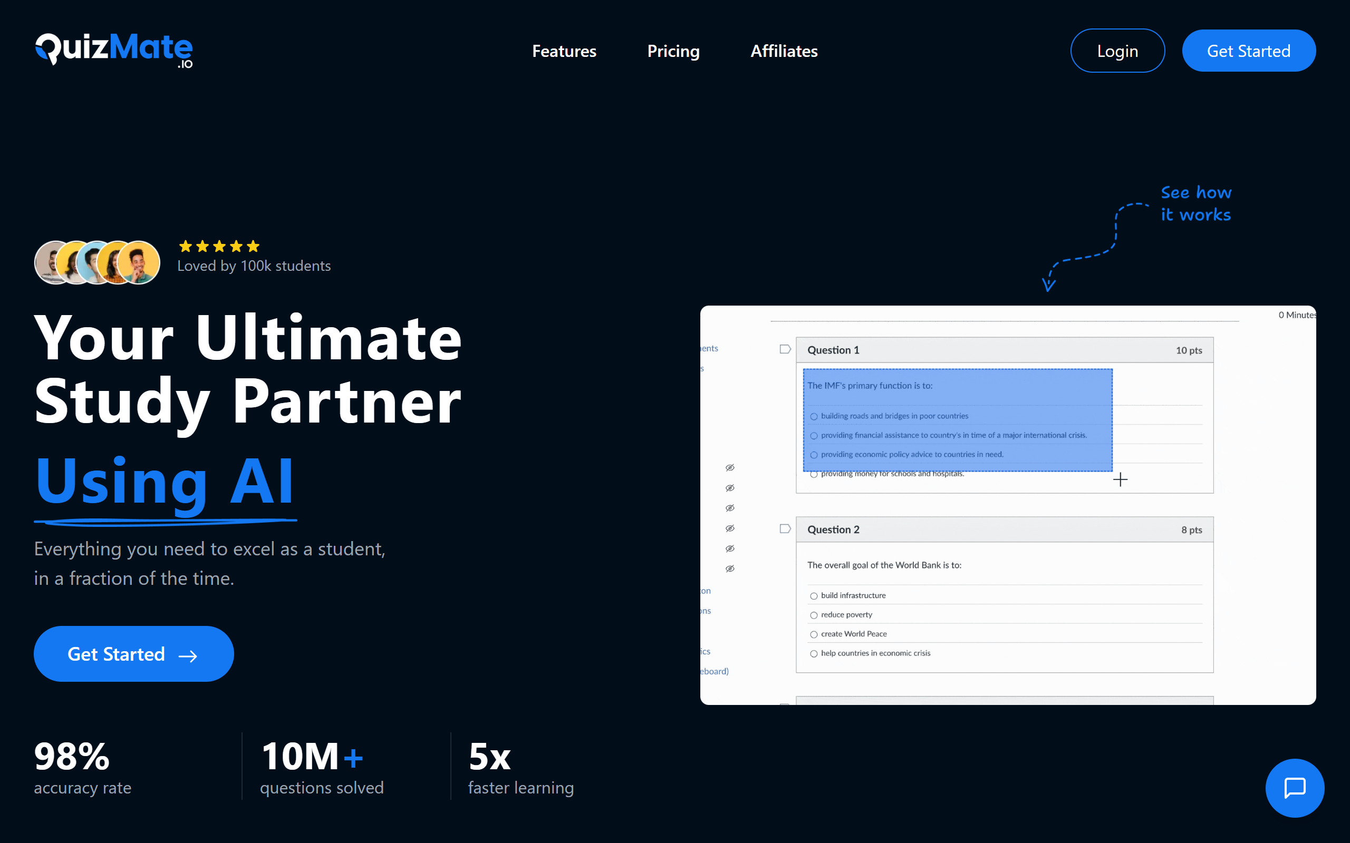Select 'providing economic policy advice' option
Viewport: 1350px width, 843px height.
pyautogui.click(x=814, y=455)
